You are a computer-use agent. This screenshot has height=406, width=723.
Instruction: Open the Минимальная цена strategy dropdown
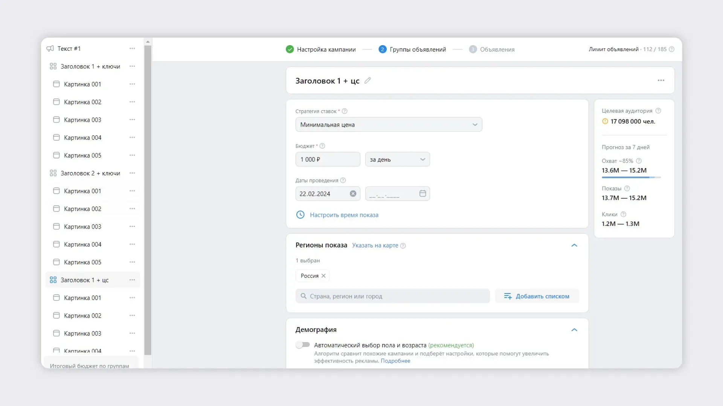tap(389, 124)
